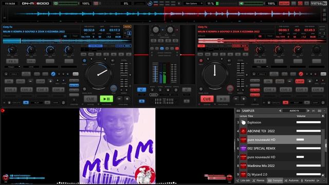Click pitch bend plus on right deck

[x=244, y=99]
